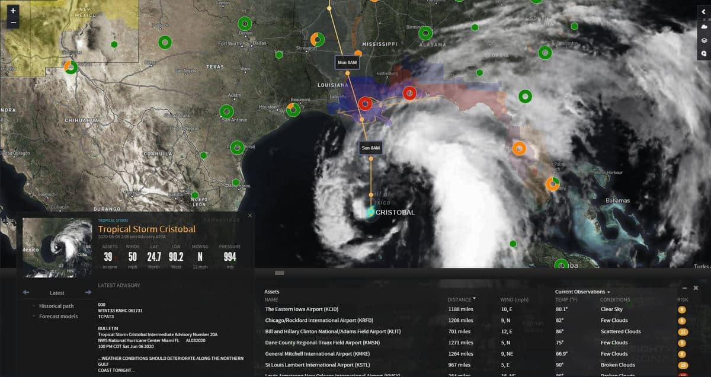Viewport: 711px width, 377px height.
Task: Click the 39 assets in-cone value
Action: tap(108, 257)
